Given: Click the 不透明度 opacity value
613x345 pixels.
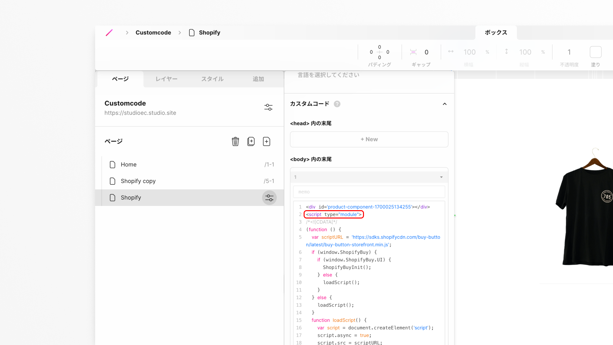Looking at the screenshot, I should pyautogui.click(x=569, y=52).
